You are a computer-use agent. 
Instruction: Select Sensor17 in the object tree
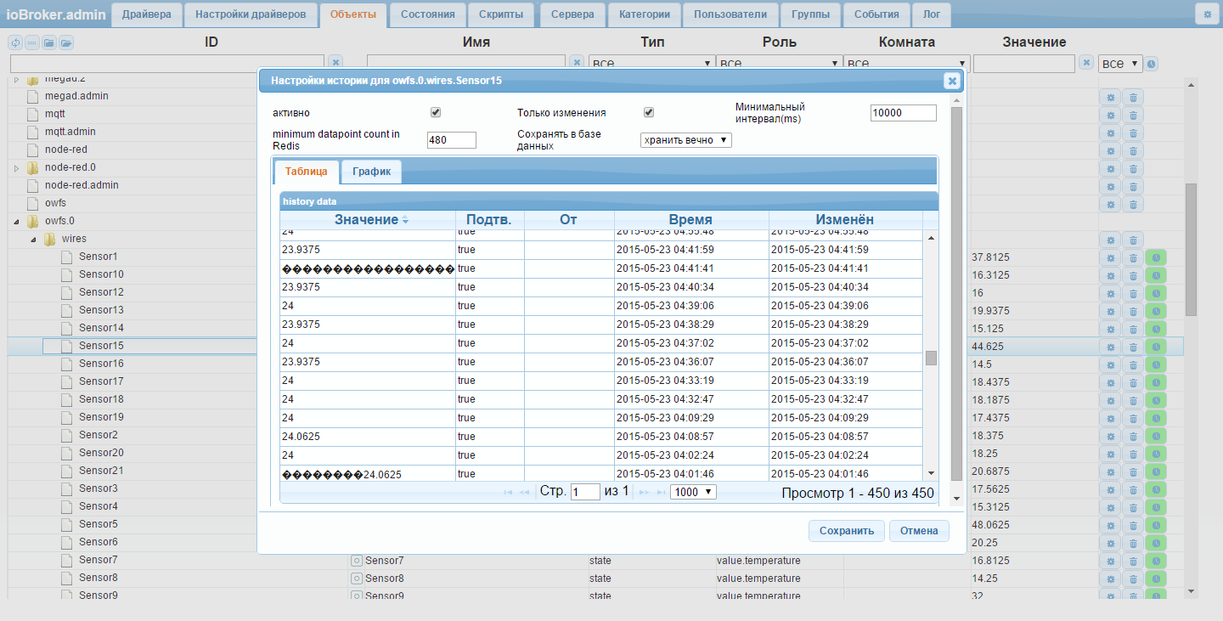(101, 381)
